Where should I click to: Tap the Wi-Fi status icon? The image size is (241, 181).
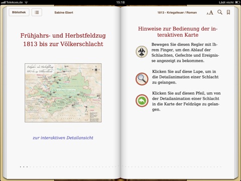coord(26,3)
